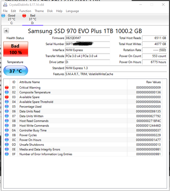Click raw value 0000000271BF4C

coord(149,121)
